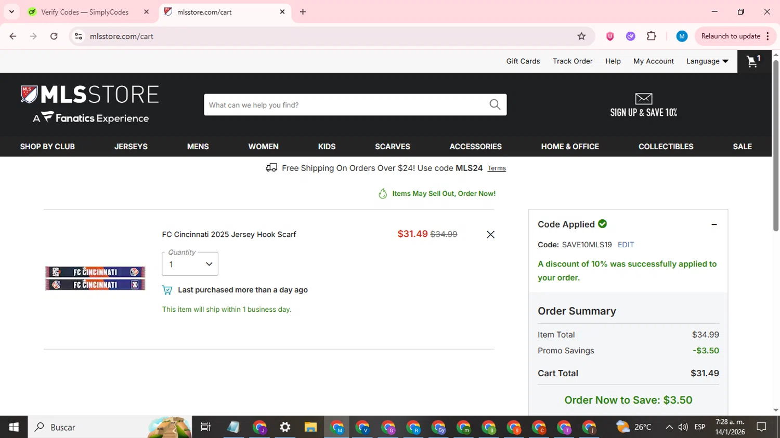
Task: Reload the page
Action: coord(54,36)
